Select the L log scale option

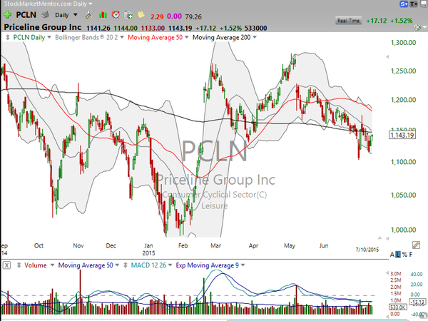pyautogui.click(x=398, y=255)
